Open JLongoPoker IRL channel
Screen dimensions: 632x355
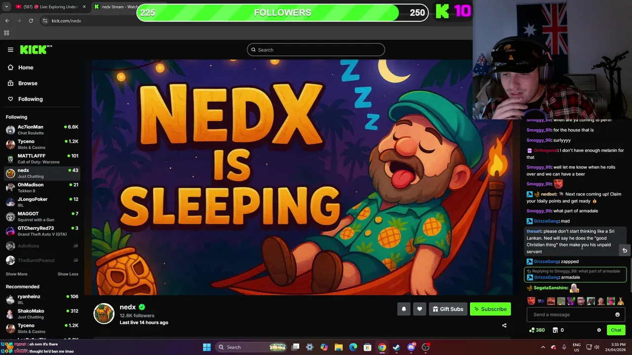42,202
